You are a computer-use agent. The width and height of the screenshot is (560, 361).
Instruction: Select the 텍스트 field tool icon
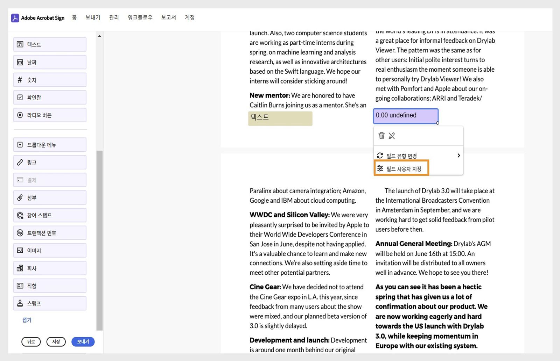20,44
